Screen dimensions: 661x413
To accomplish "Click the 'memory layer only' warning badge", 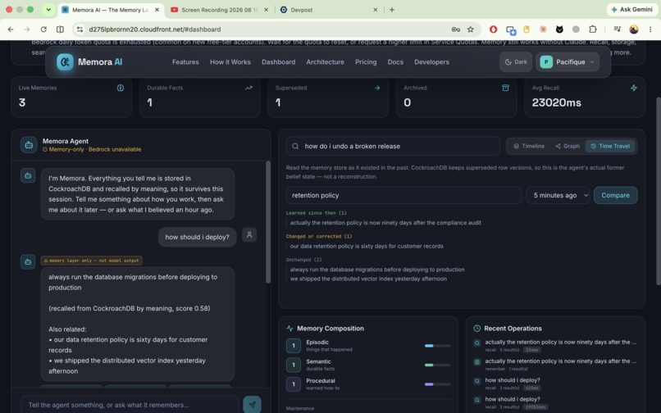I will click(92, 261).
